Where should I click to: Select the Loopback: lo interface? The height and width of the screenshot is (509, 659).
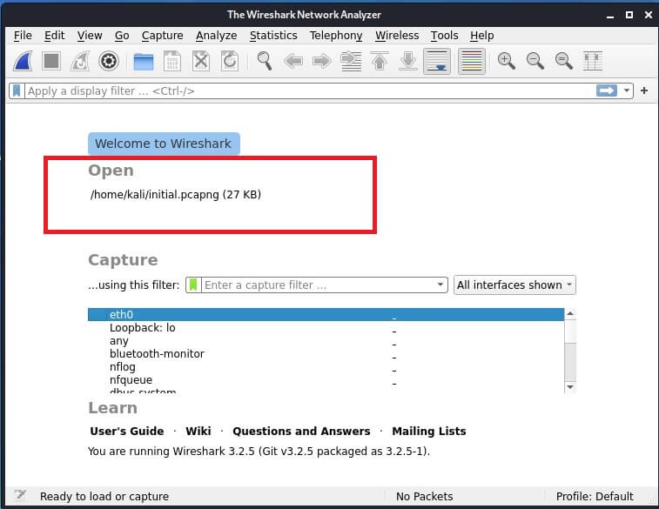[326, 327]
